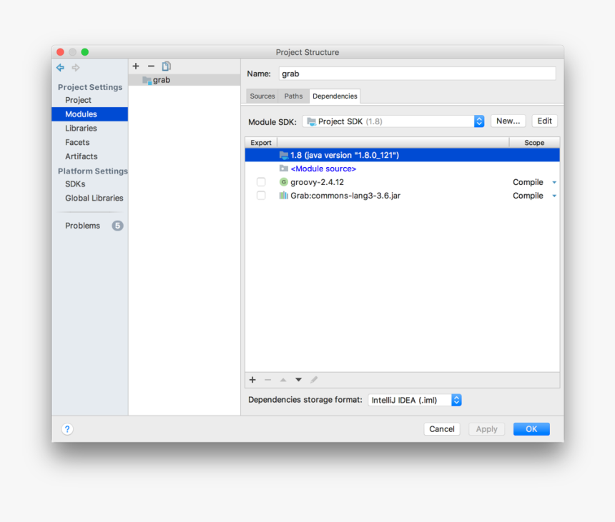
Task: Open Scope dropdown for groovy-2.4.12
Action: (x=554, y=182)
